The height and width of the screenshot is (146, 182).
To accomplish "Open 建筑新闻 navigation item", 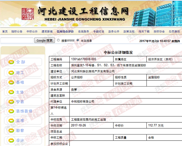I will point(47,32).
